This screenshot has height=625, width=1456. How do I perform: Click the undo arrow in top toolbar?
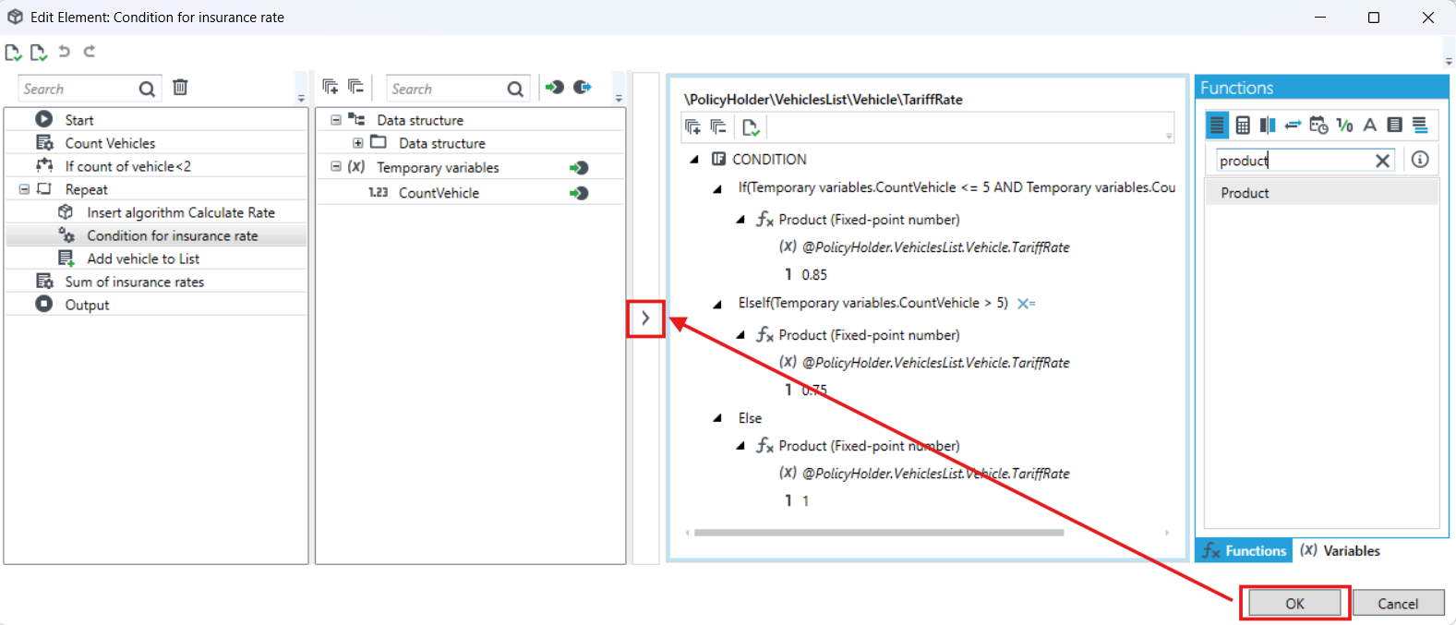tap(64, 52)
